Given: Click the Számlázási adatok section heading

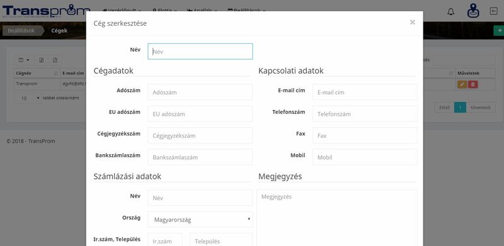Looking at the screenshot, I should 127,176.
